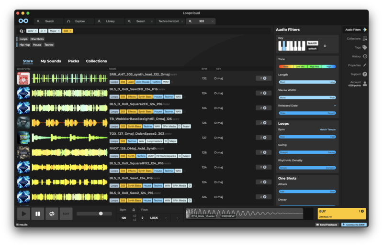Adjust the Swing slider
Image resolution: width=383 pixels, height=246 pixels.
(x=307, y=152)
